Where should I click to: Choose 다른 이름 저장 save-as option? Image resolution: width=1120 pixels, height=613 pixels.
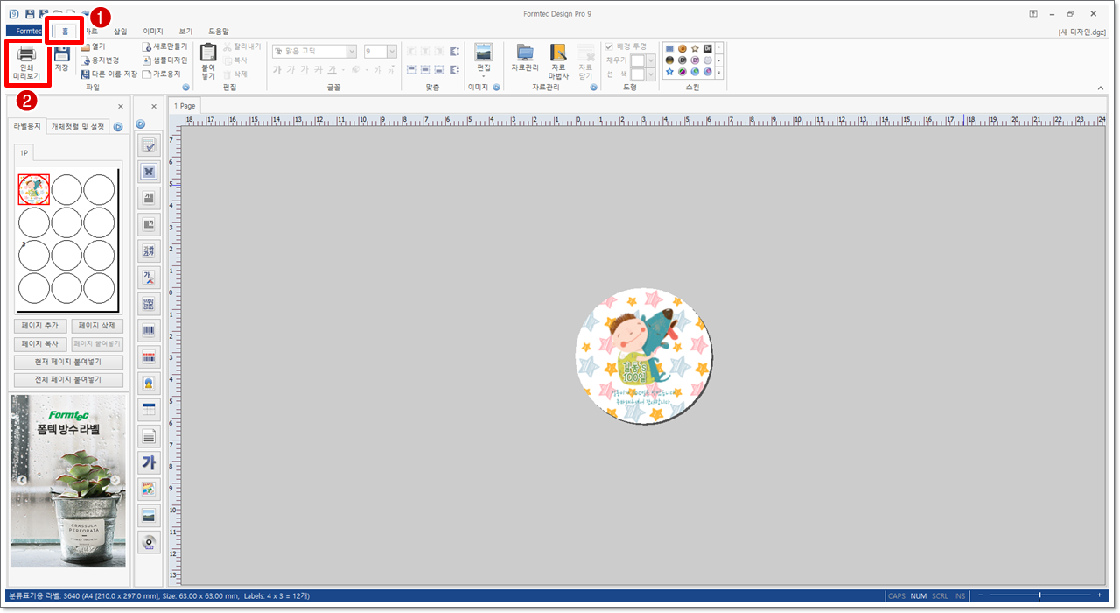[x=108, y=74]
